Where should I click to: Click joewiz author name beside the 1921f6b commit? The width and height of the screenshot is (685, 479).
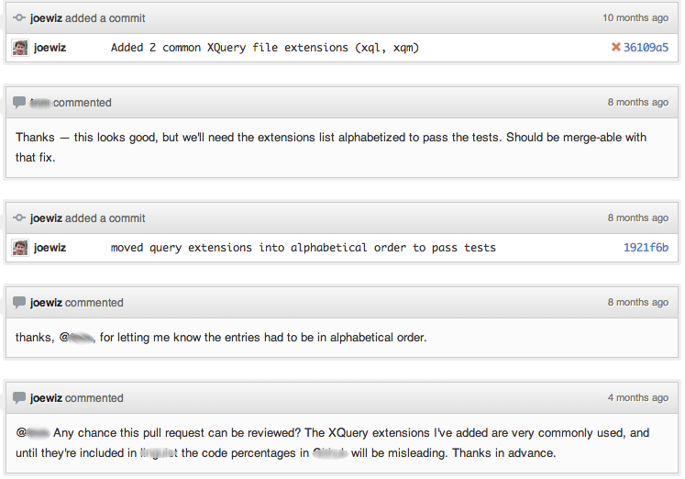pyautogui.click(x=50, y=248)
